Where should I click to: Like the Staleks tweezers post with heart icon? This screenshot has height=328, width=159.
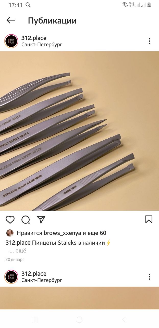pyautogui.click(x=10, y=220)
